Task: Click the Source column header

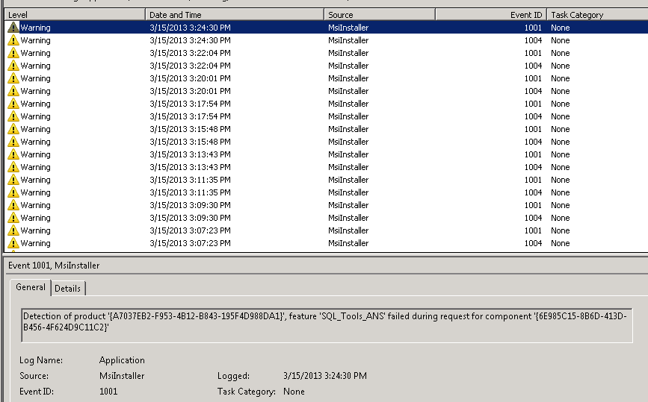Action: click(379, 15)
